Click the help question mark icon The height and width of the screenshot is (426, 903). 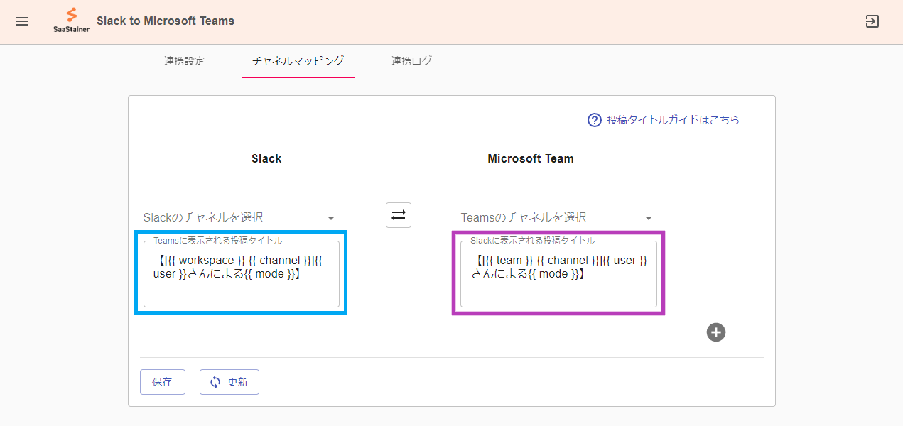tap(595, 120)
